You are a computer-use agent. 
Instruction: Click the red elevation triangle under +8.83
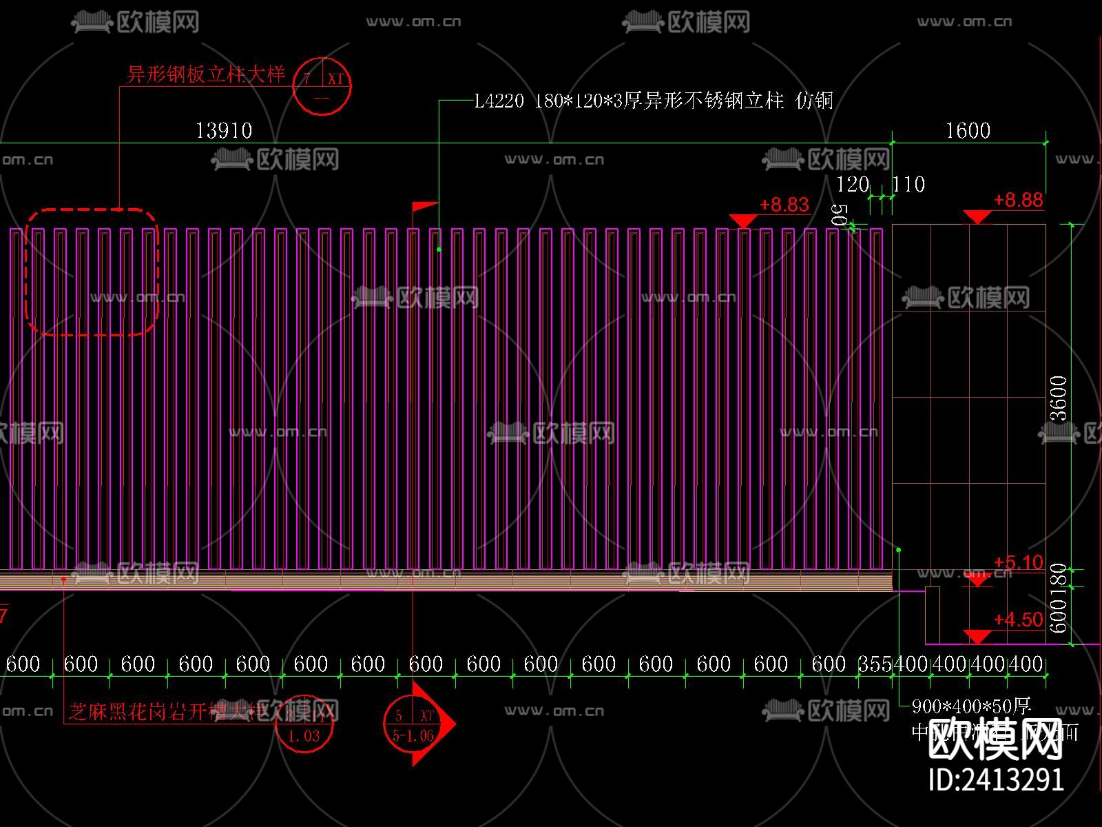coord(743,221)
